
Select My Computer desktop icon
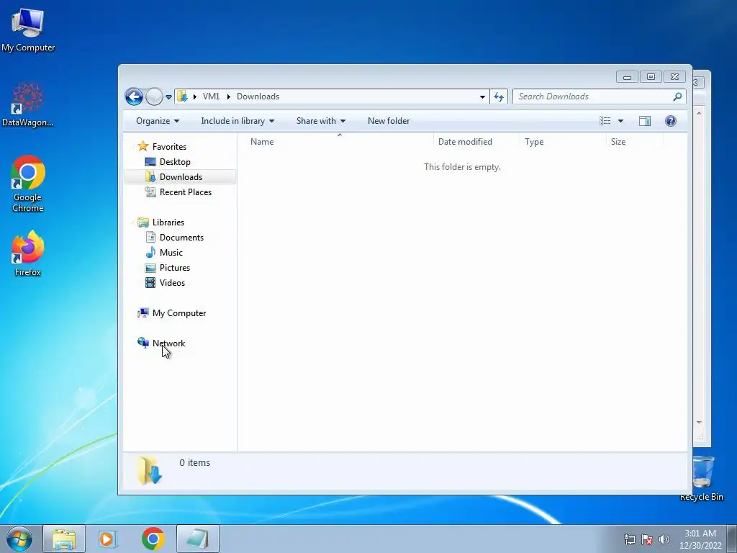(28, 29)
